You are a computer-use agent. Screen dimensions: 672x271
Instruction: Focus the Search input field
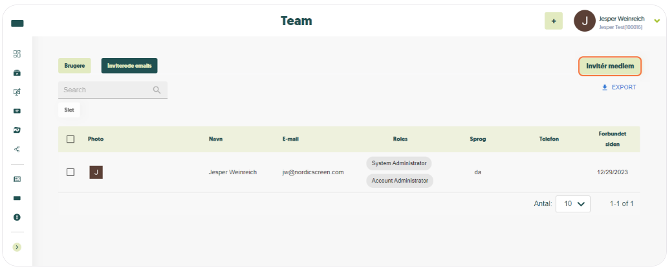(x=113, y=90)
